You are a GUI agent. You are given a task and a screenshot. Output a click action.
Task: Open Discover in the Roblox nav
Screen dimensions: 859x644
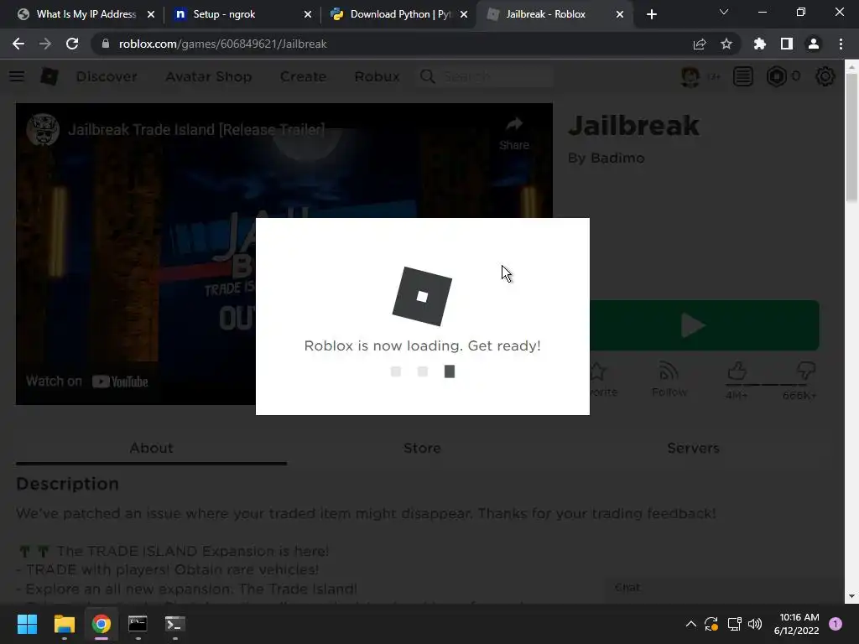pos(107,76)
